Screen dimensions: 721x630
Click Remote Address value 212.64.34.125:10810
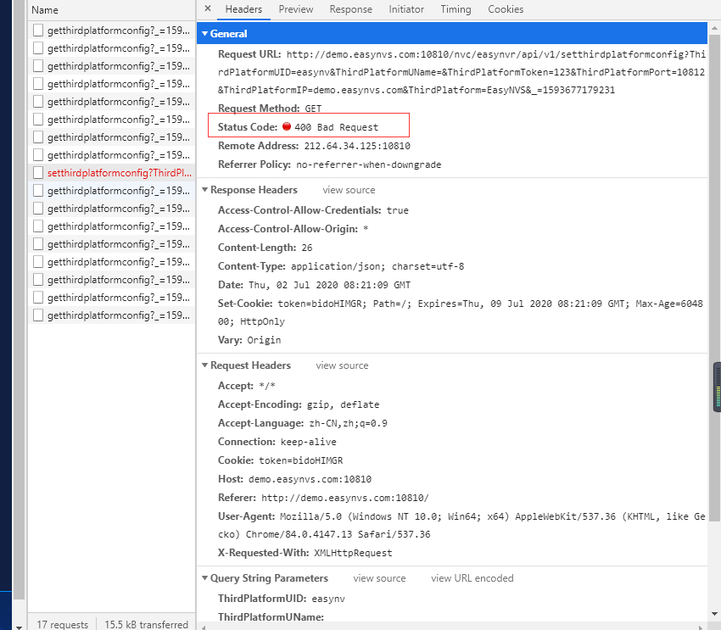coord(357,146)
